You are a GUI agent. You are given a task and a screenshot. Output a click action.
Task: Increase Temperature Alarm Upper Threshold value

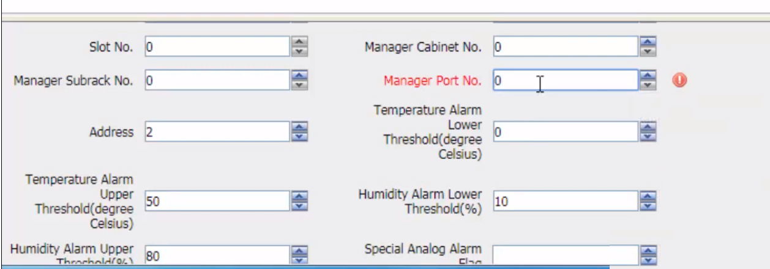[299, 197]
